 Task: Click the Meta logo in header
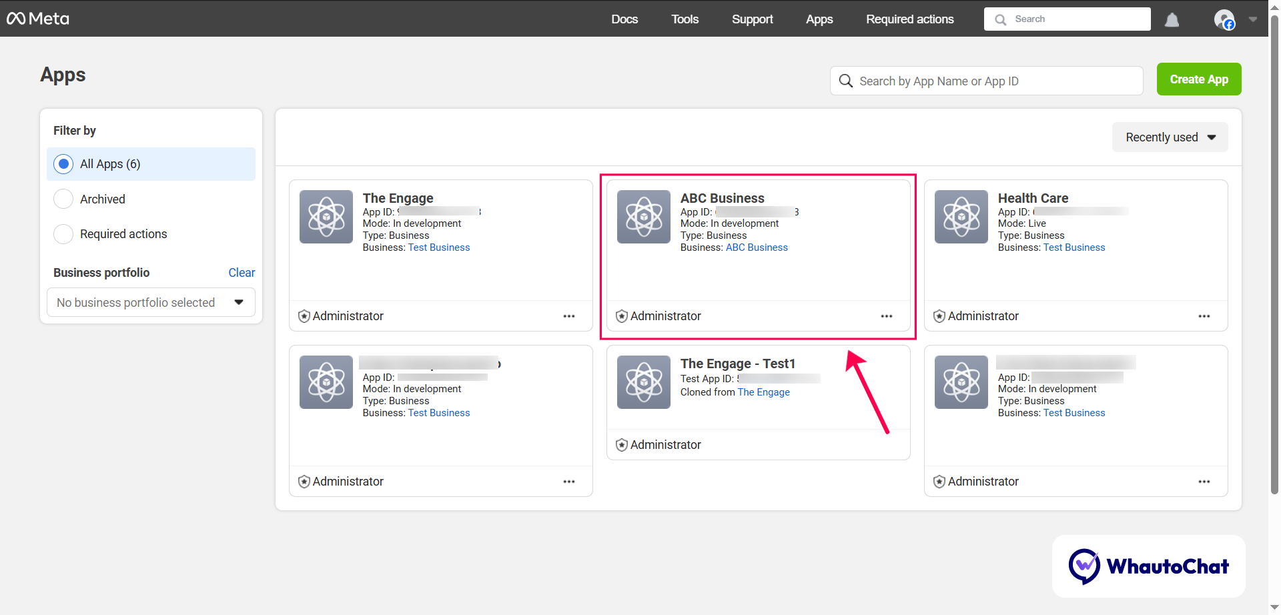[38, 19]
